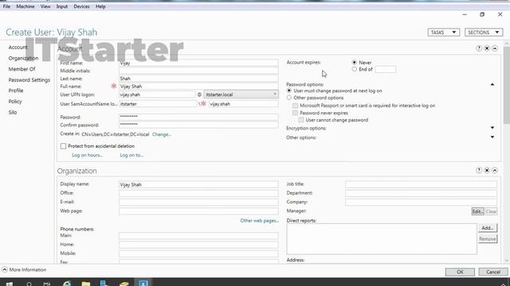Expand Other options

point(492,137)
